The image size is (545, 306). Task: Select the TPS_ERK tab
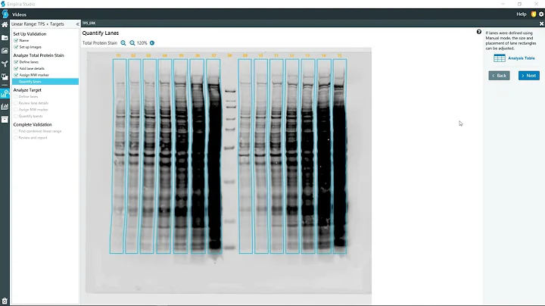click(x=89, y=23)
